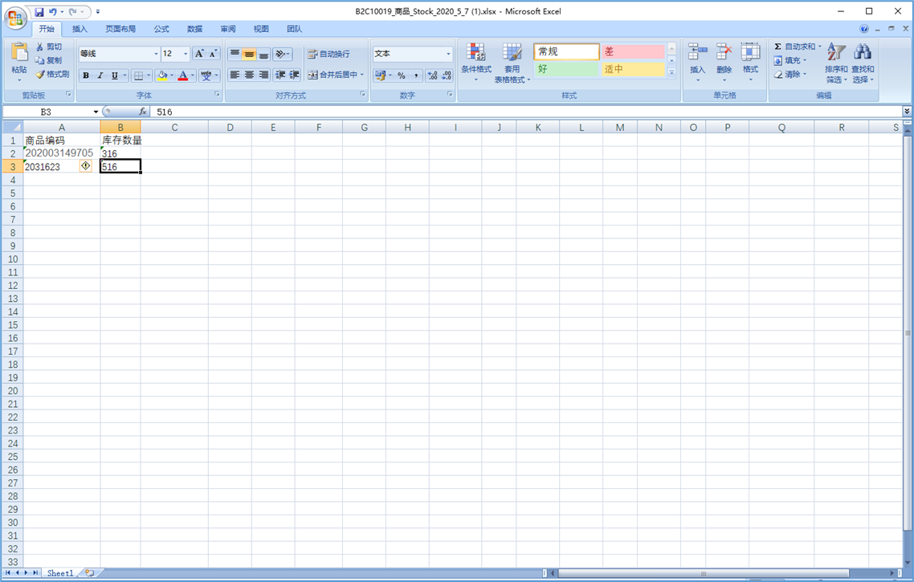
Task: Apply comma thousands separator style
Action: [x=415, y=75]
